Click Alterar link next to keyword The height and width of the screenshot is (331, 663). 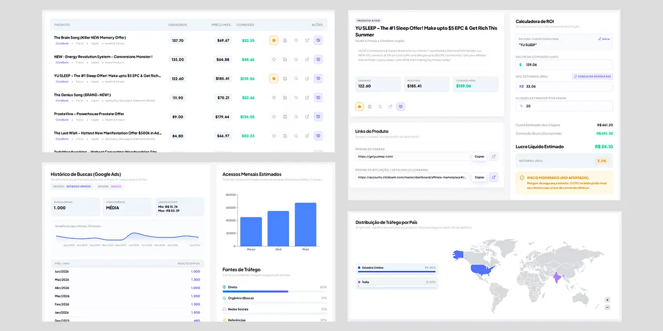click(x=604, y=39)
